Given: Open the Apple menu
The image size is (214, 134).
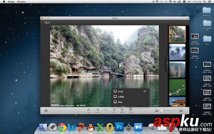Looking at the screenshot, I should 4,1.
